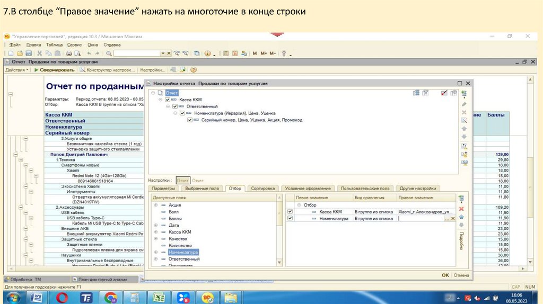The width and height of the screenshot is (543, 304).
Task: Uncheck Ответственный in the report structure tree
Action: [x=174, y=106]
